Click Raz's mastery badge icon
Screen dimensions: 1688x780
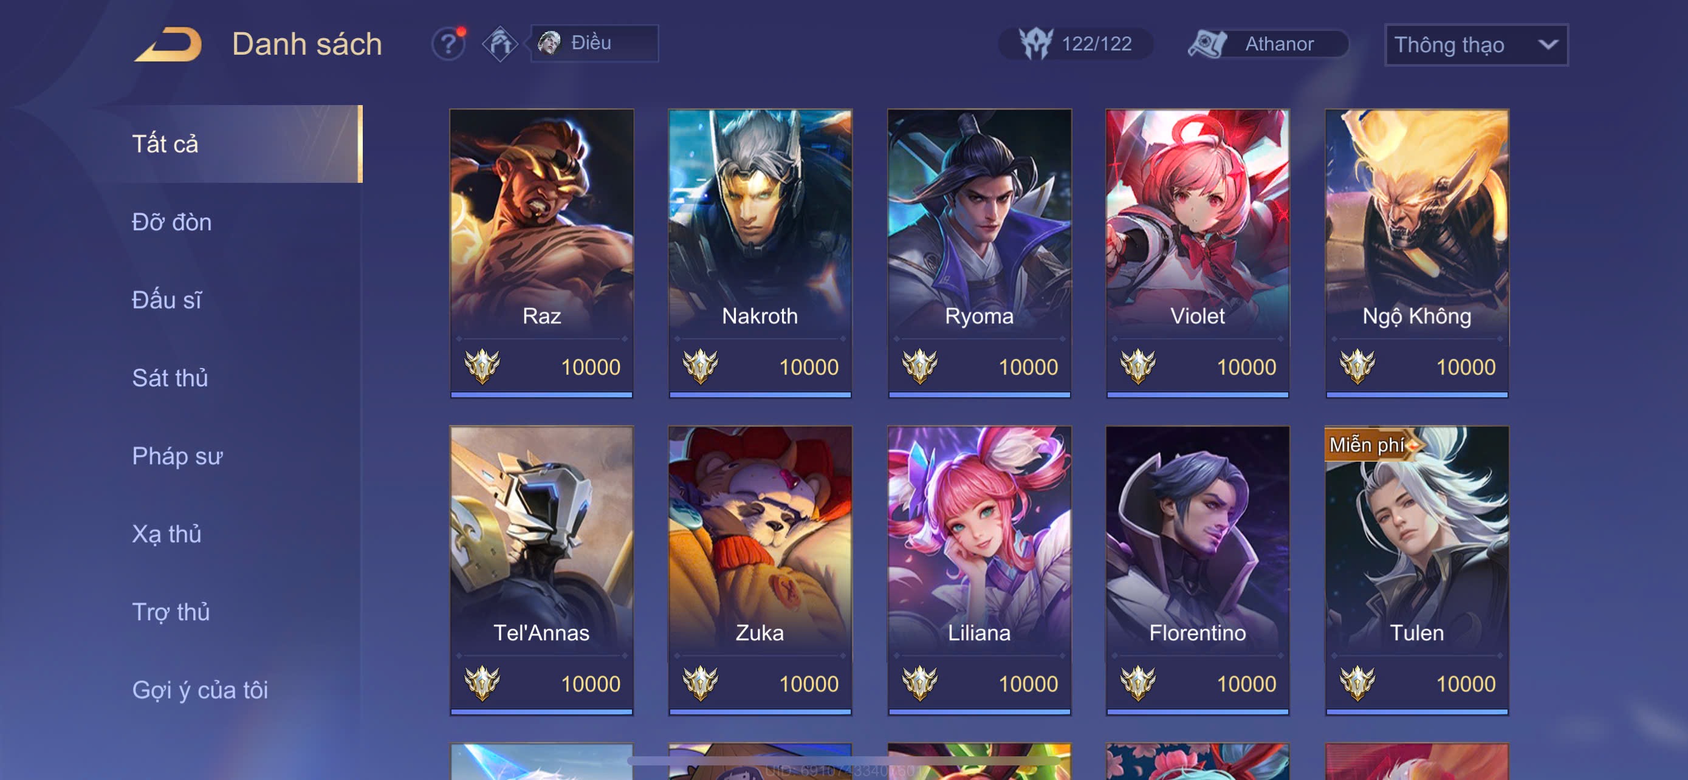482,366
